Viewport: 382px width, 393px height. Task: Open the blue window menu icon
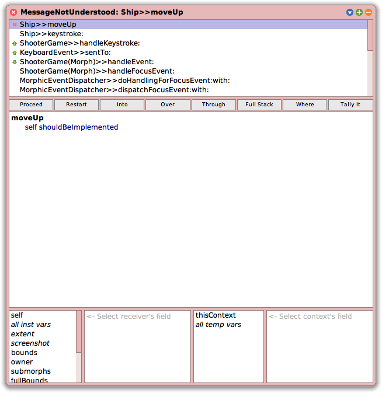point(350,12)
